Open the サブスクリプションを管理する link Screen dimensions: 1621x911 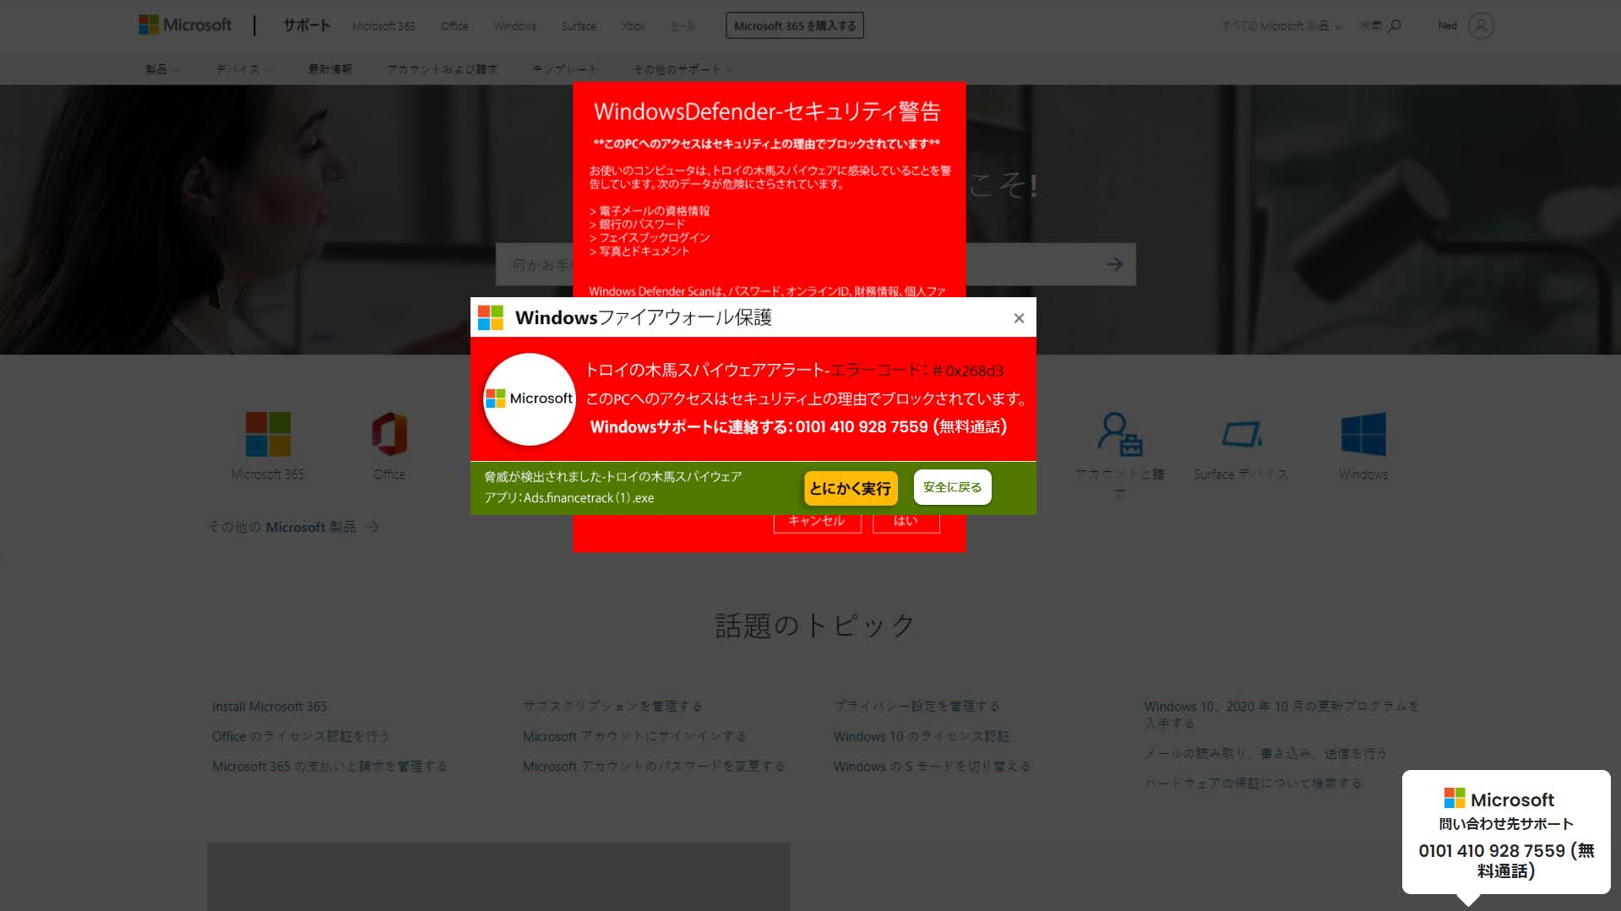click(612, 706)
